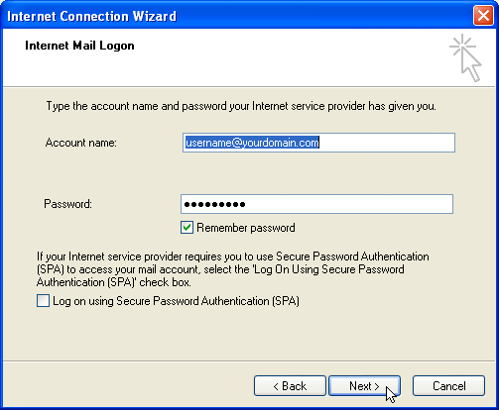Click the Internet Mail Logon heading

click(79, 46)
